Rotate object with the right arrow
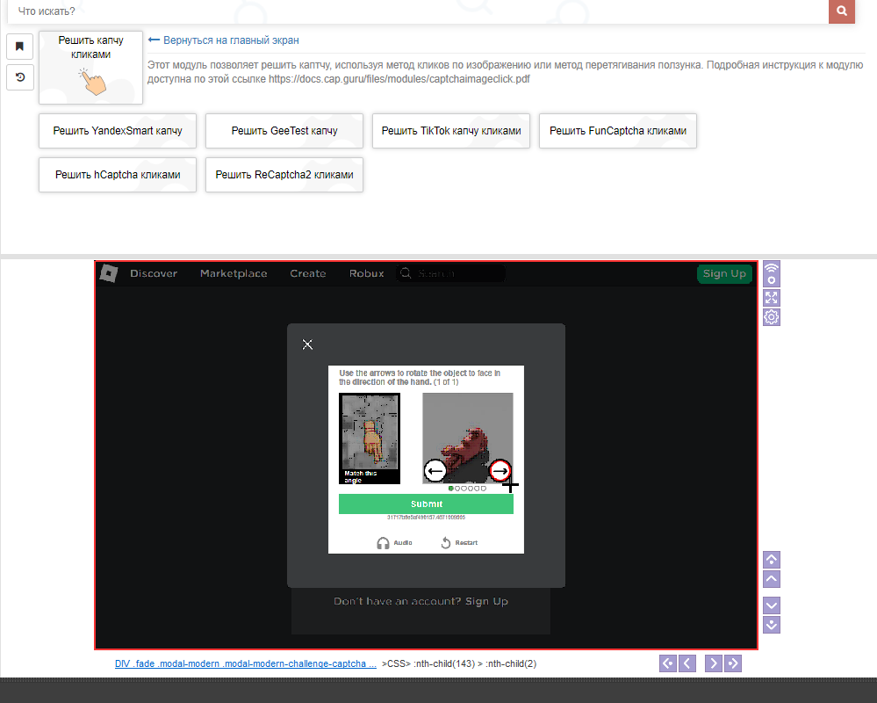The image size is (877, 703). click(500, 471)
